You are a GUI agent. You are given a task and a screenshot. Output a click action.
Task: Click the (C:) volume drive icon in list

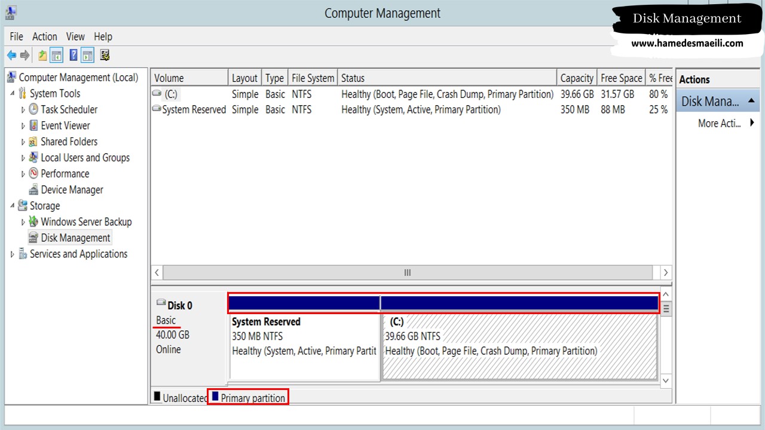pos(157,94)
